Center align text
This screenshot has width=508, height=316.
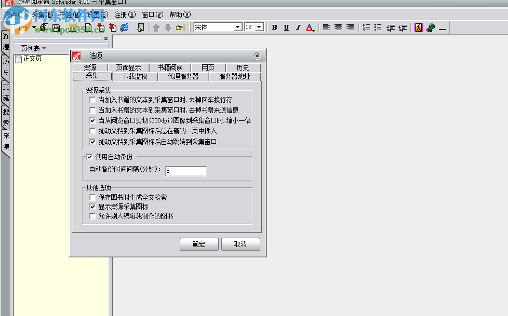[x=338, y=28]
